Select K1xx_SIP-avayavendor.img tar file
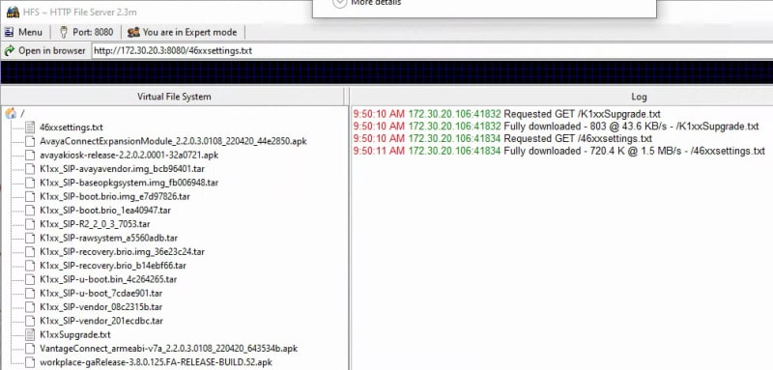Image resolution: width=773 pixels, height=370 pixels. point(123,168)
